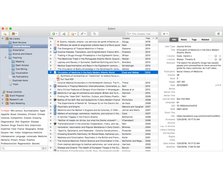Toggle name field mode for Cook, Harold J.
Image resolution: width=223 pixels, height=178 pixels.
[x=210, y=56]
